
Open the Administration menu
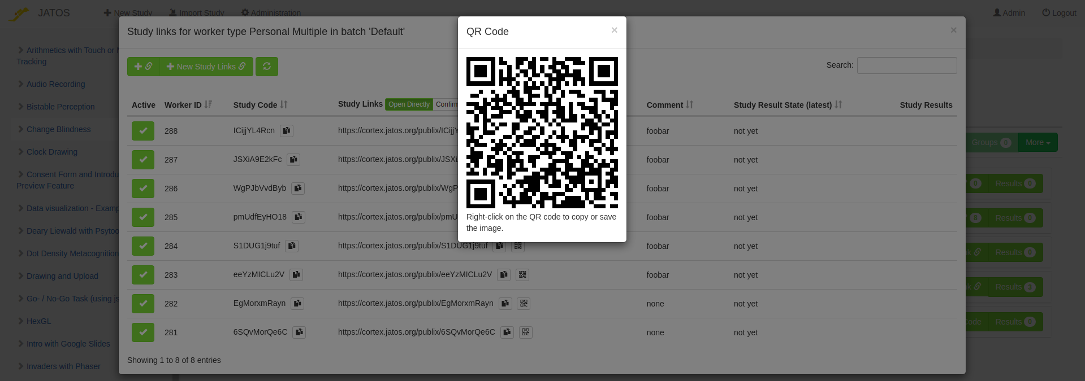point(271,13)
